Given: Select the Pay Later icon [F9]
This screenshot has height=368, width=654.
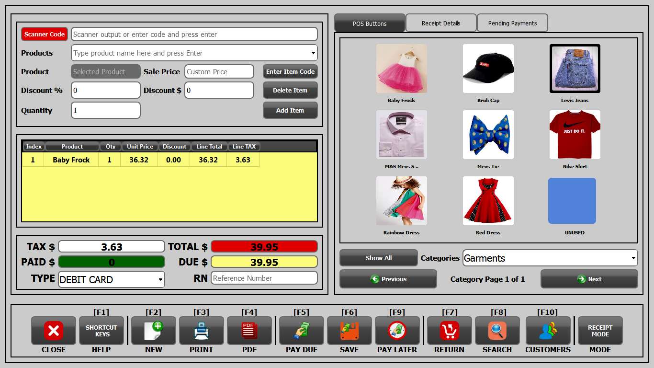Looking at the screenshot, I should [x=397, y=331].
